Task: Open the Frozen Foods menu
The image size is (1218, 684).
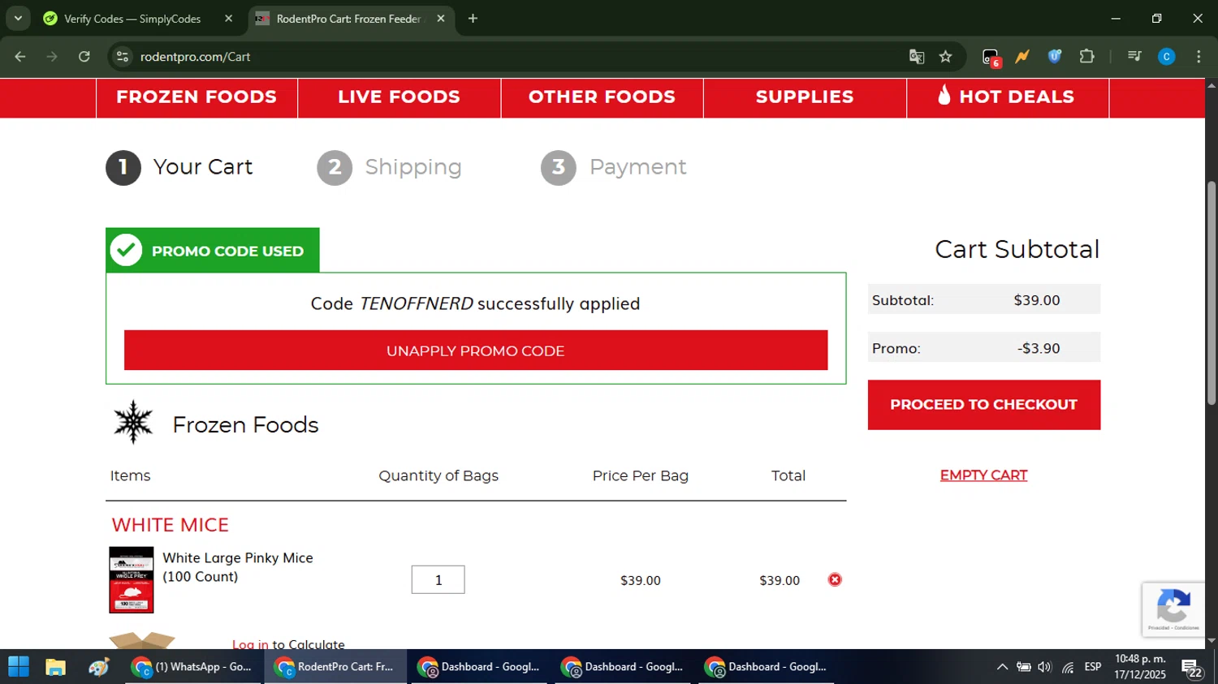Action: 197,97
